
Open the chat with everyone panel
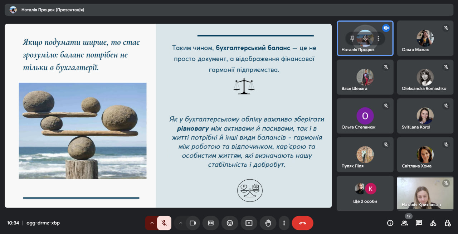pyautogui.click(x=419, y=223)
